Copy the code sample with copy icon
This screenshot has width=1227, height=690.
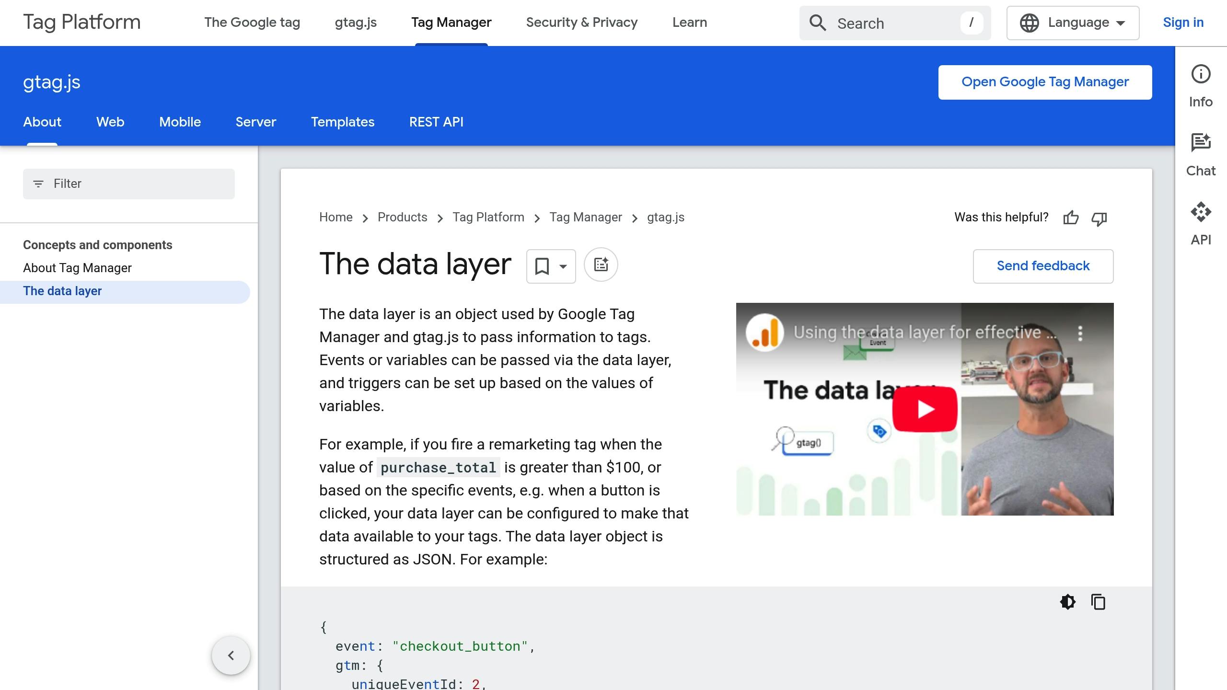click(1098, 602)
